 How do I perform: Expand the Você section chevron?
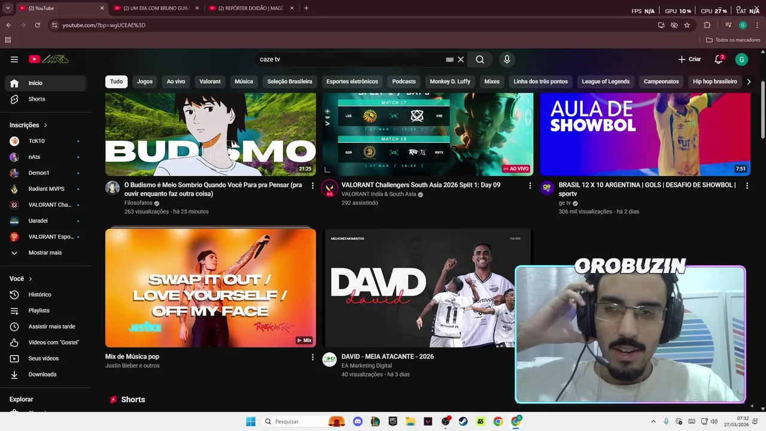click(x=31, y=279)
